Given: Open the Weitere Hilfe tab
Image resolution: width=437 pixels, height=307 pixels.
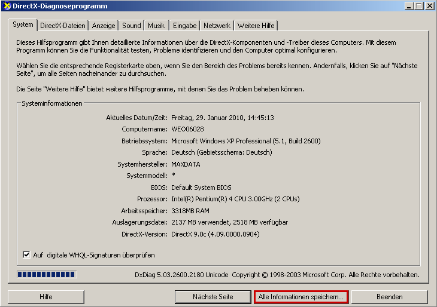Looking at the screenshot, I should (x=256, y=26).
